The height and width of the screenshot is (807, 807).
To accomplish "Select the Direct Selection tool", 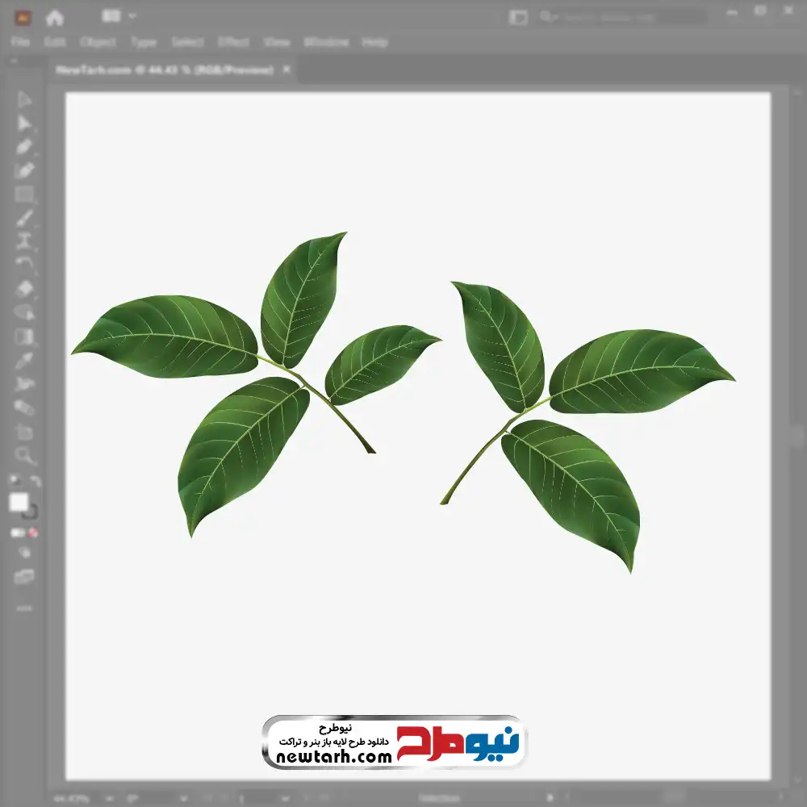I will 23,123.
